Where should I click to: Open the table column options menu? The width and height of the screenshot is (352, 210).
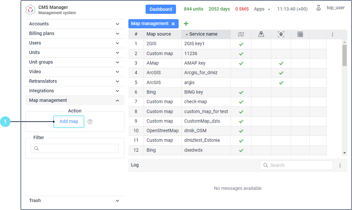(332, 34)
